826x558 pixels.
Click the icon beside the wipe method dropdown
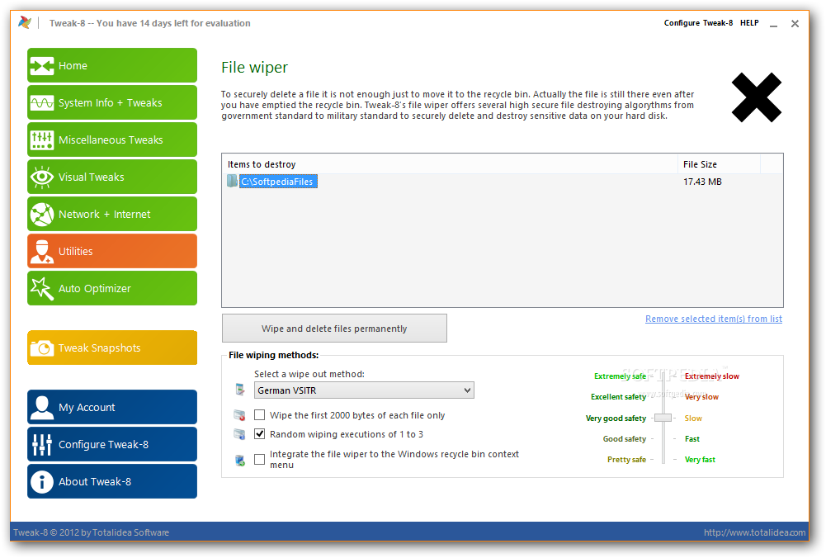click(239, 390)
